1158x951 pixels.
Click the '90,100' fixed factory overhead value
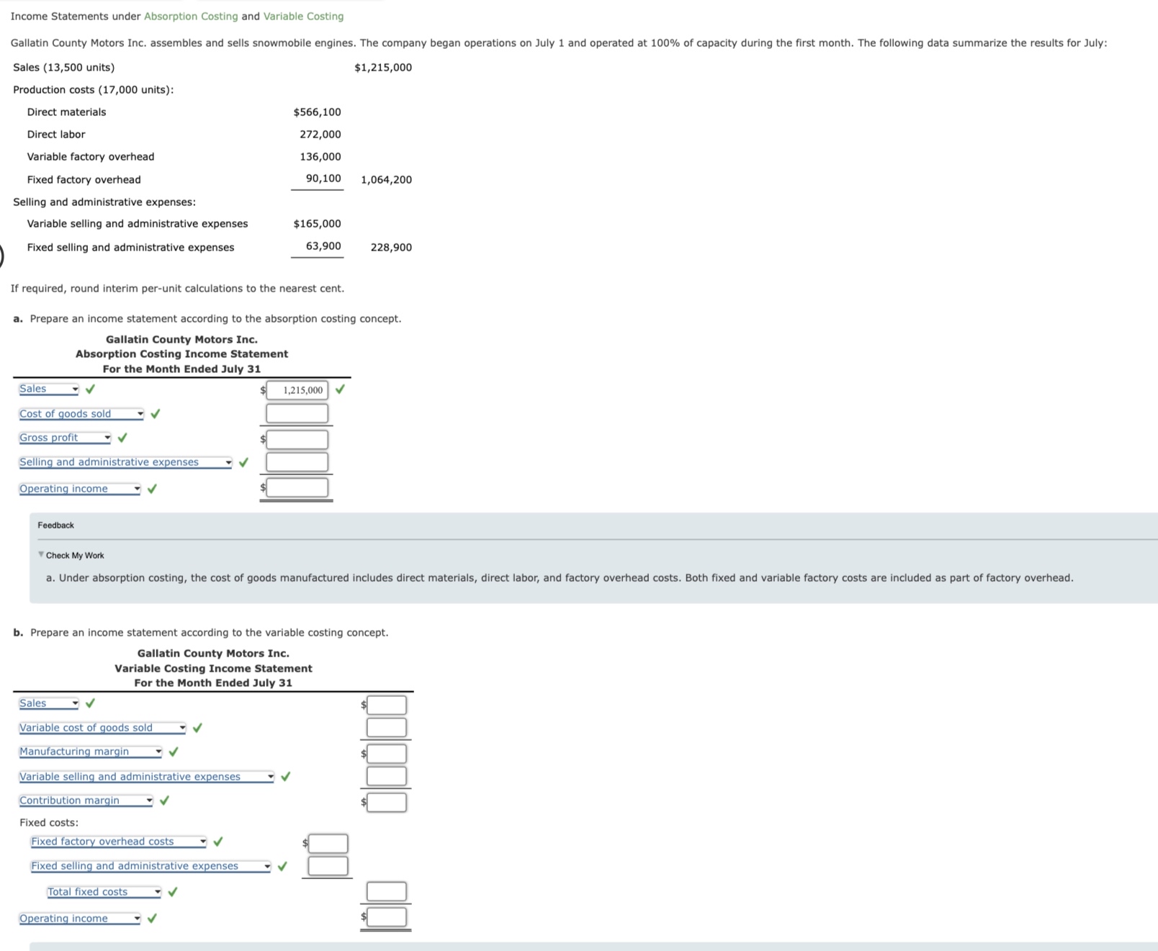(x=323, y=179)
